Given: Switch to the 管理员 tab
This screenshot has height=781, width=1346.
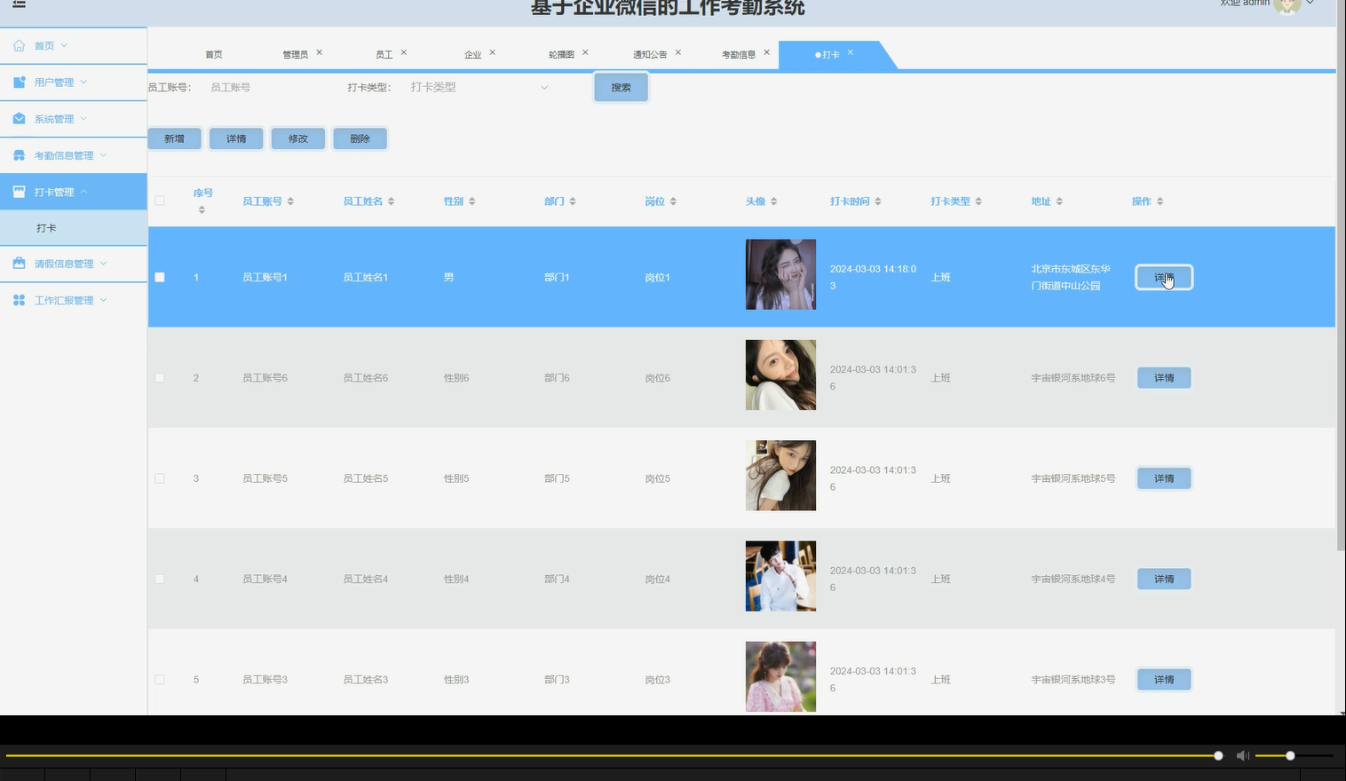Looking at the screenshot, I should [x=295, y=53].
